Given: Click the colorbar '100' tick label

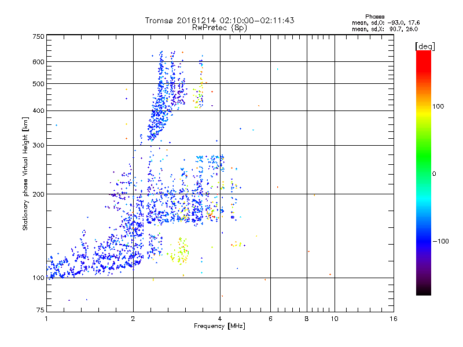Looking at the screenshot, I should tap(438, 106).
